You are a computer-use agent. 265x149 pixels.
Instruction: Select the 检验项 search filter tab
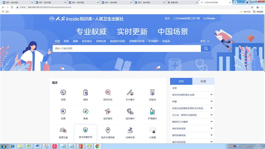pyautogui.click(x=166, y=41)
